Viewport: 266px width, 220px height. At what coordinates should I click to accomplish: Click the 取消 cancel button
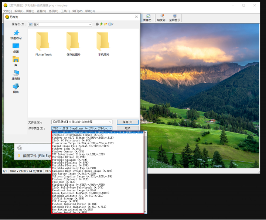coord(127,128)
